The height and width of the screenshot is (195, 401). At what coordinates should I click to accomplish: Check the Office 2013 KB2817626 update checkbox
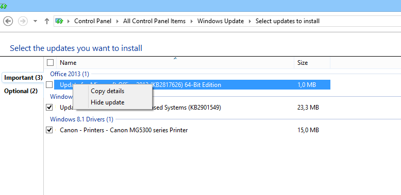pyautogui.click(x=49, y=84)
